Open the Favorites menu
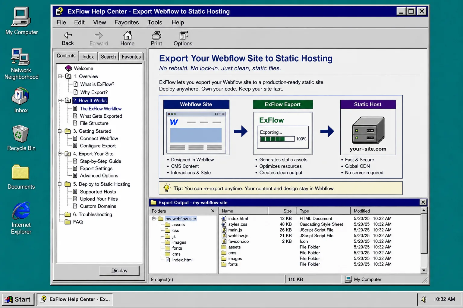The width and height of the screenshot is (463, 308). 127,22
